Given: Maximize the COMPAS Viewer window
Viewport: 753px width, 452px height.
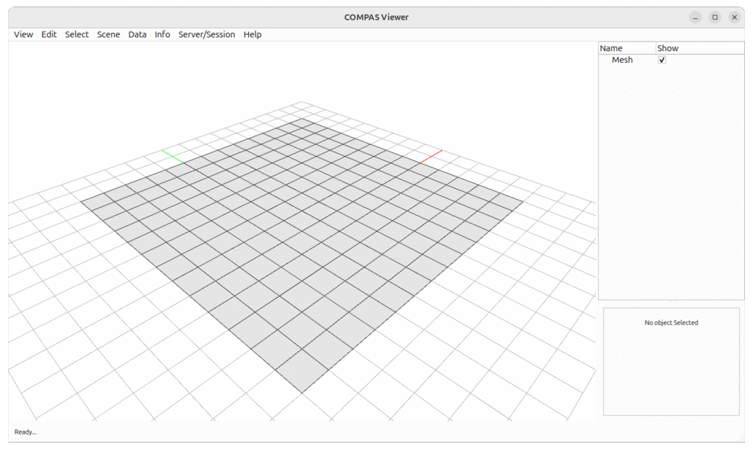Looking at the screenshot, I should [x=715, y=17].
